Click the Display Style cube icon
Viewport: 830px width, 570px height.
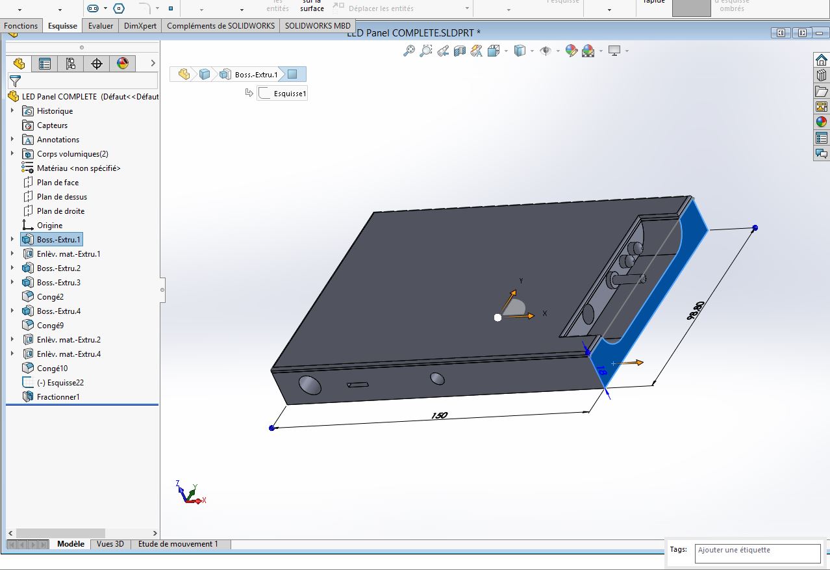coord(520,51)
